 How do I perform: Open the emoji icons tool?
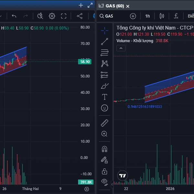tap(104, 108)
